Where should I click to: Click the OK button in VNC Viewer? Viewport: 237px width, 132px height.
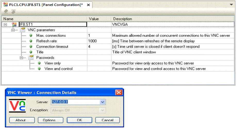pos(79,120)
